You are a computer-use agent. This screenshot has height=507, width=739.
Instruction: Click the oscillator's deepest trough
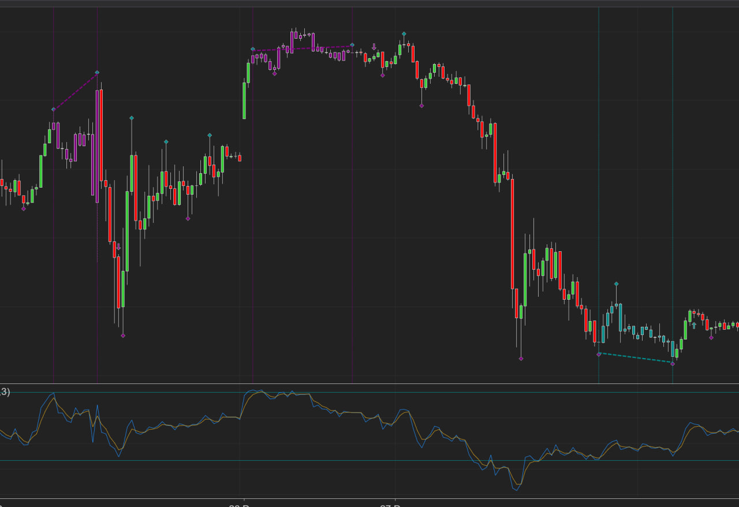click(x=517, y=490)
